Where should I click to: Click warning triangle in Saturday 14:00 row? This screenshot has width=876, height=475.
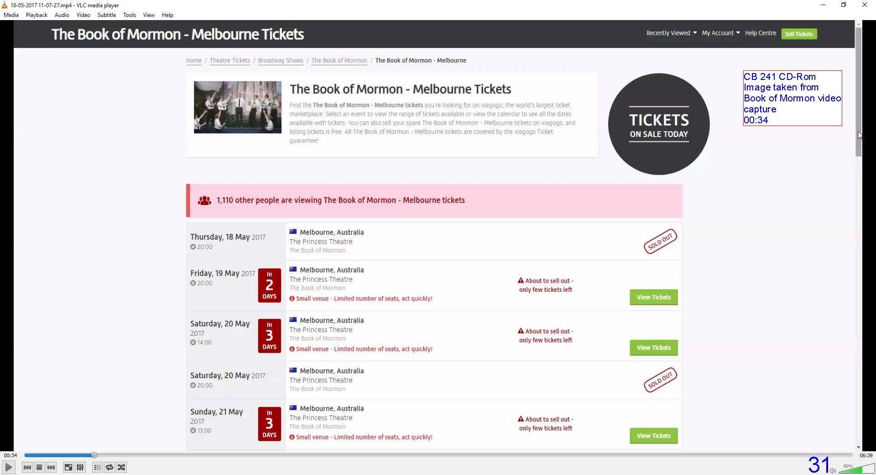click(521, 331)
